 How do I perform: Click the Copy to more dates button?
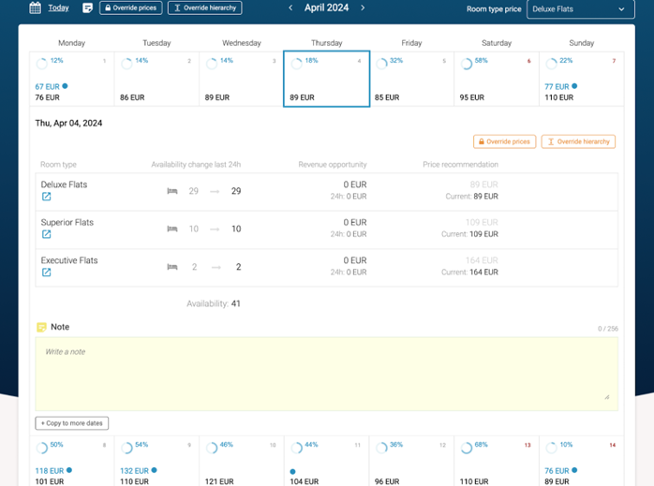click(72, 423)
